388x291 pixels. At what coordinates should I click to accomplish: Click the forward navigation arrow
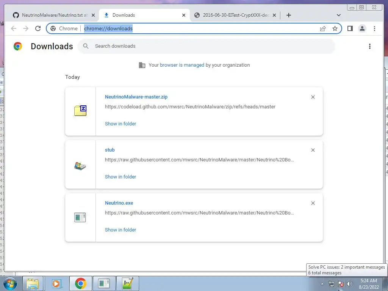(26, 28)
